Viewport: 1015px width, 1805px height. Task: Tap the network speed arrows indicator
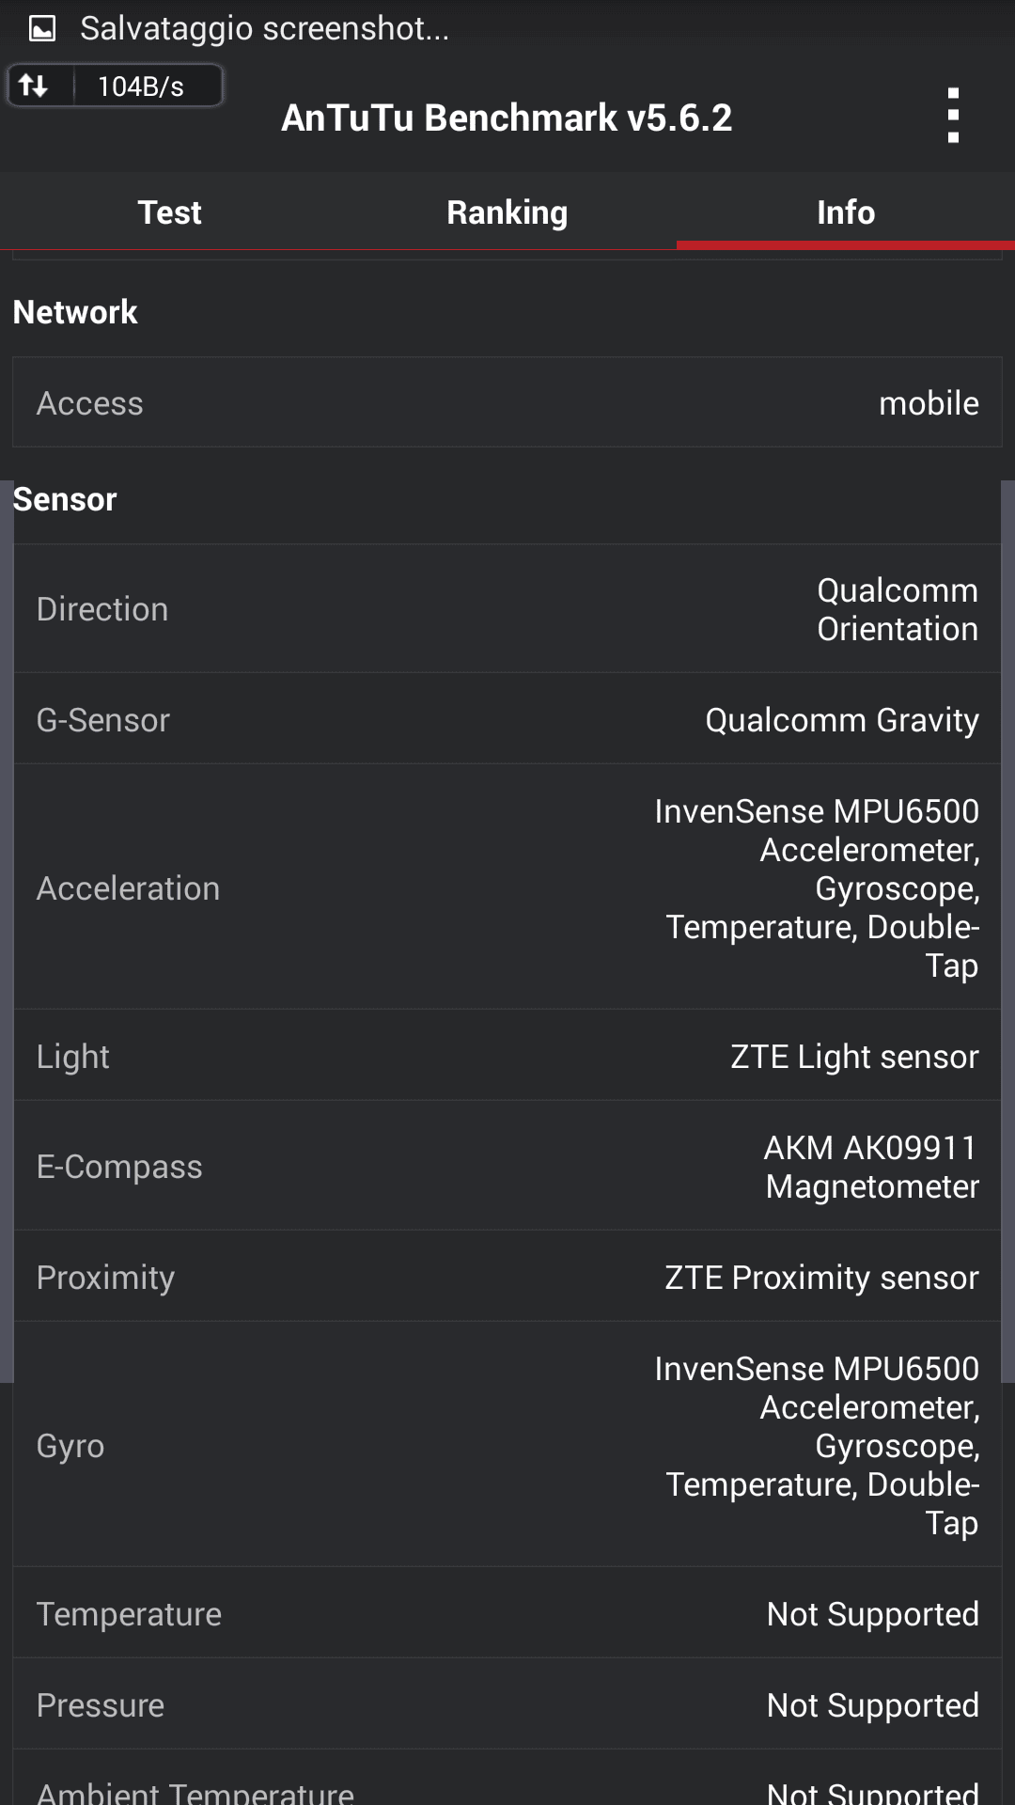click(x=35, y=86)
